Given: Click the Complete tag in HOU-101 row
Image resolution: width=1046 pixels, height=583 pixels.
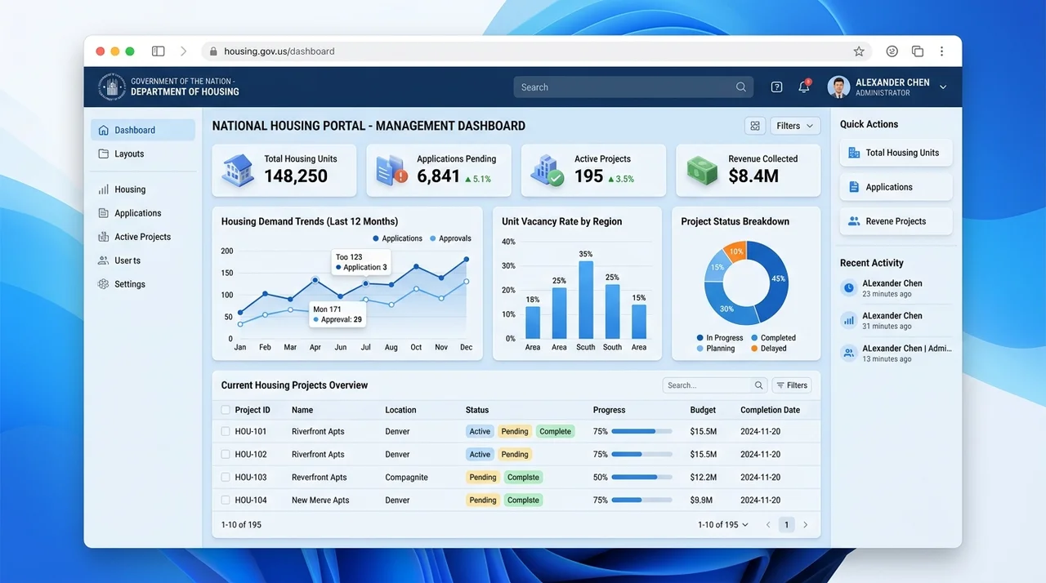Looking at the screenshot, I should click(555, 431).
